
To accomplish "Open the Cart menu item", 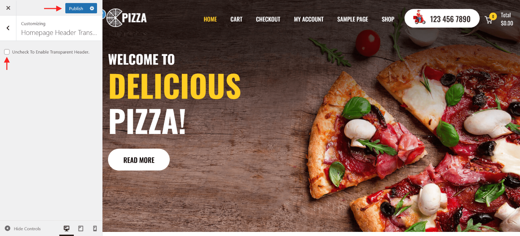I will 236,19.
